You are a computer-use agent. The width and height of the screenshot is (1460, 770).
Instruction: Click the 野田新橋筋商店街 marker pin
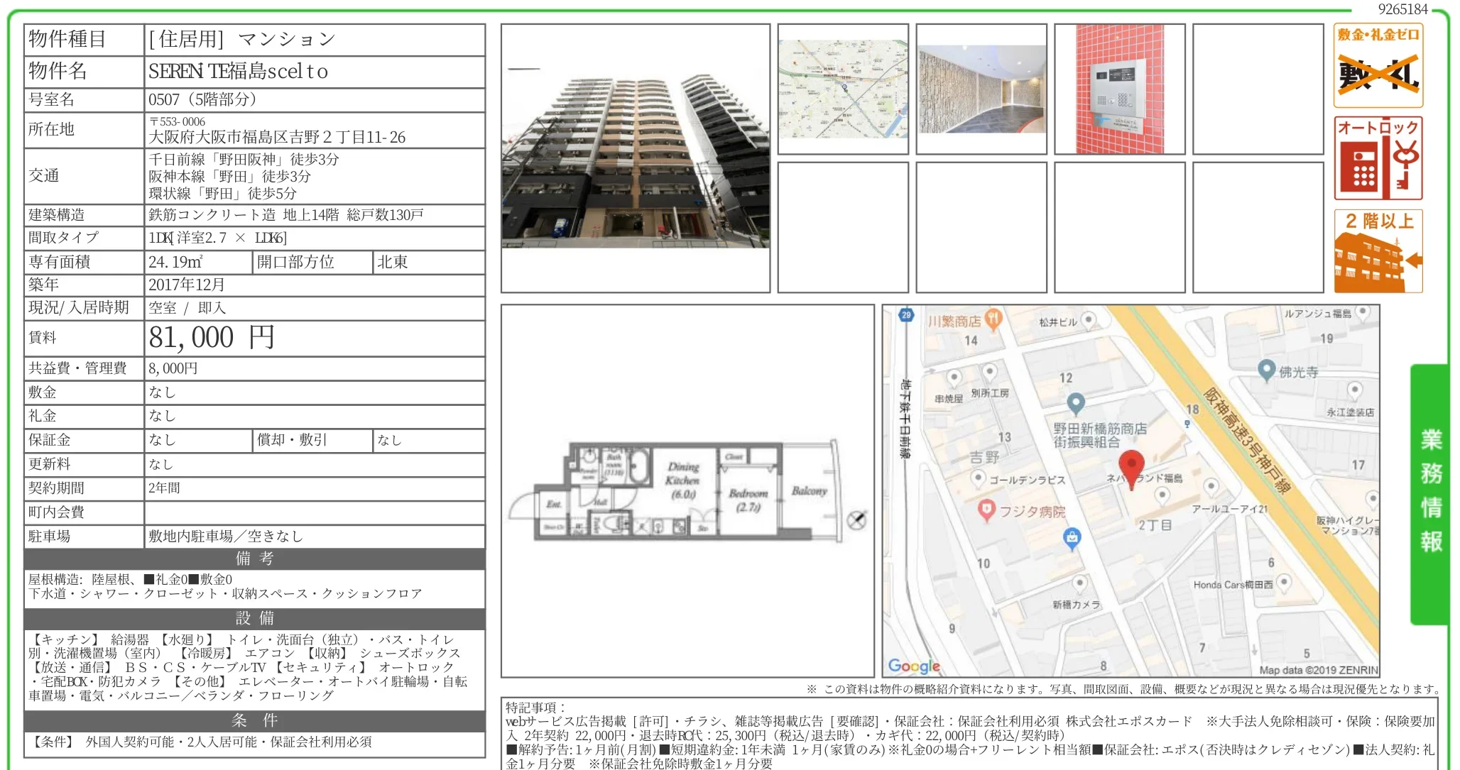1076,402
